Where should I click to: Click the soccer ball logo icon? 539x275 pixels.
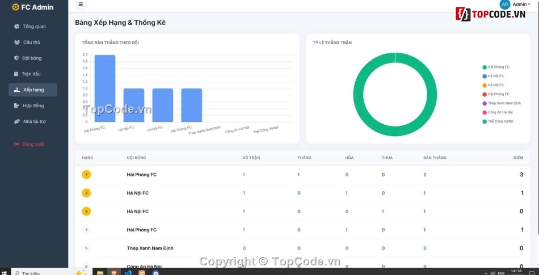tap(15, 7)
